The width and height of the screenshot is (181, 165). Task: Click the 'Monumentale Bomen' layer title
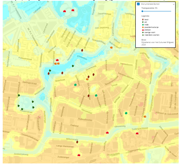[x=150, y=4]
